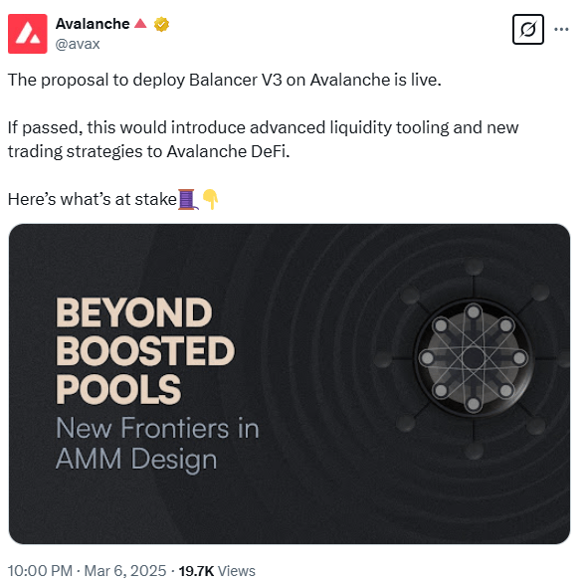Open the three-dot more options menu

[x=561, y=29]
